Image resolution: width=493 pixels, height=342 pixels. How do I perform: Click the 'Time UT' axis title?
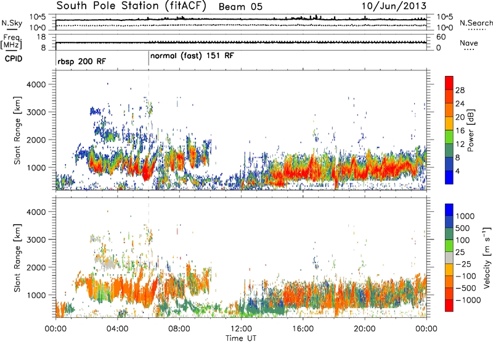click(241, 338)
